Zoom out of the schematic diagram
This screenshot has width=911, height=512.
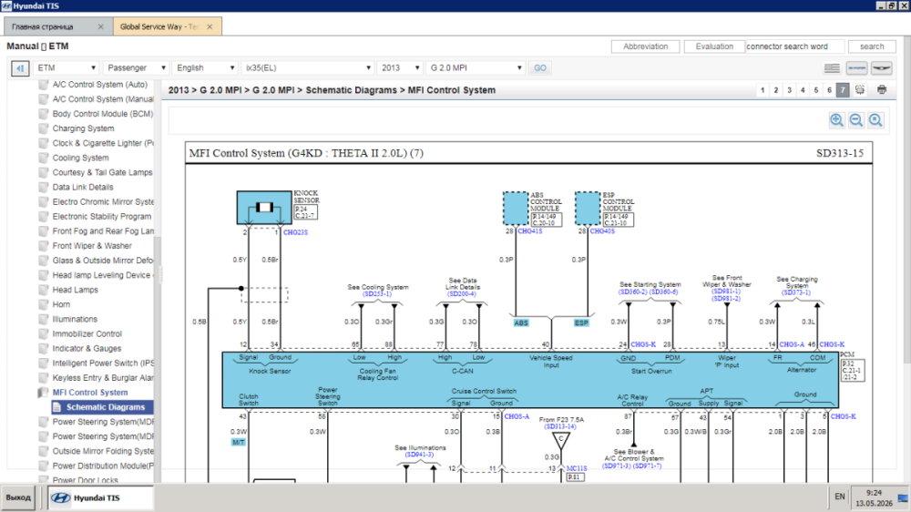pyautogui.click(x=855, y=120)
